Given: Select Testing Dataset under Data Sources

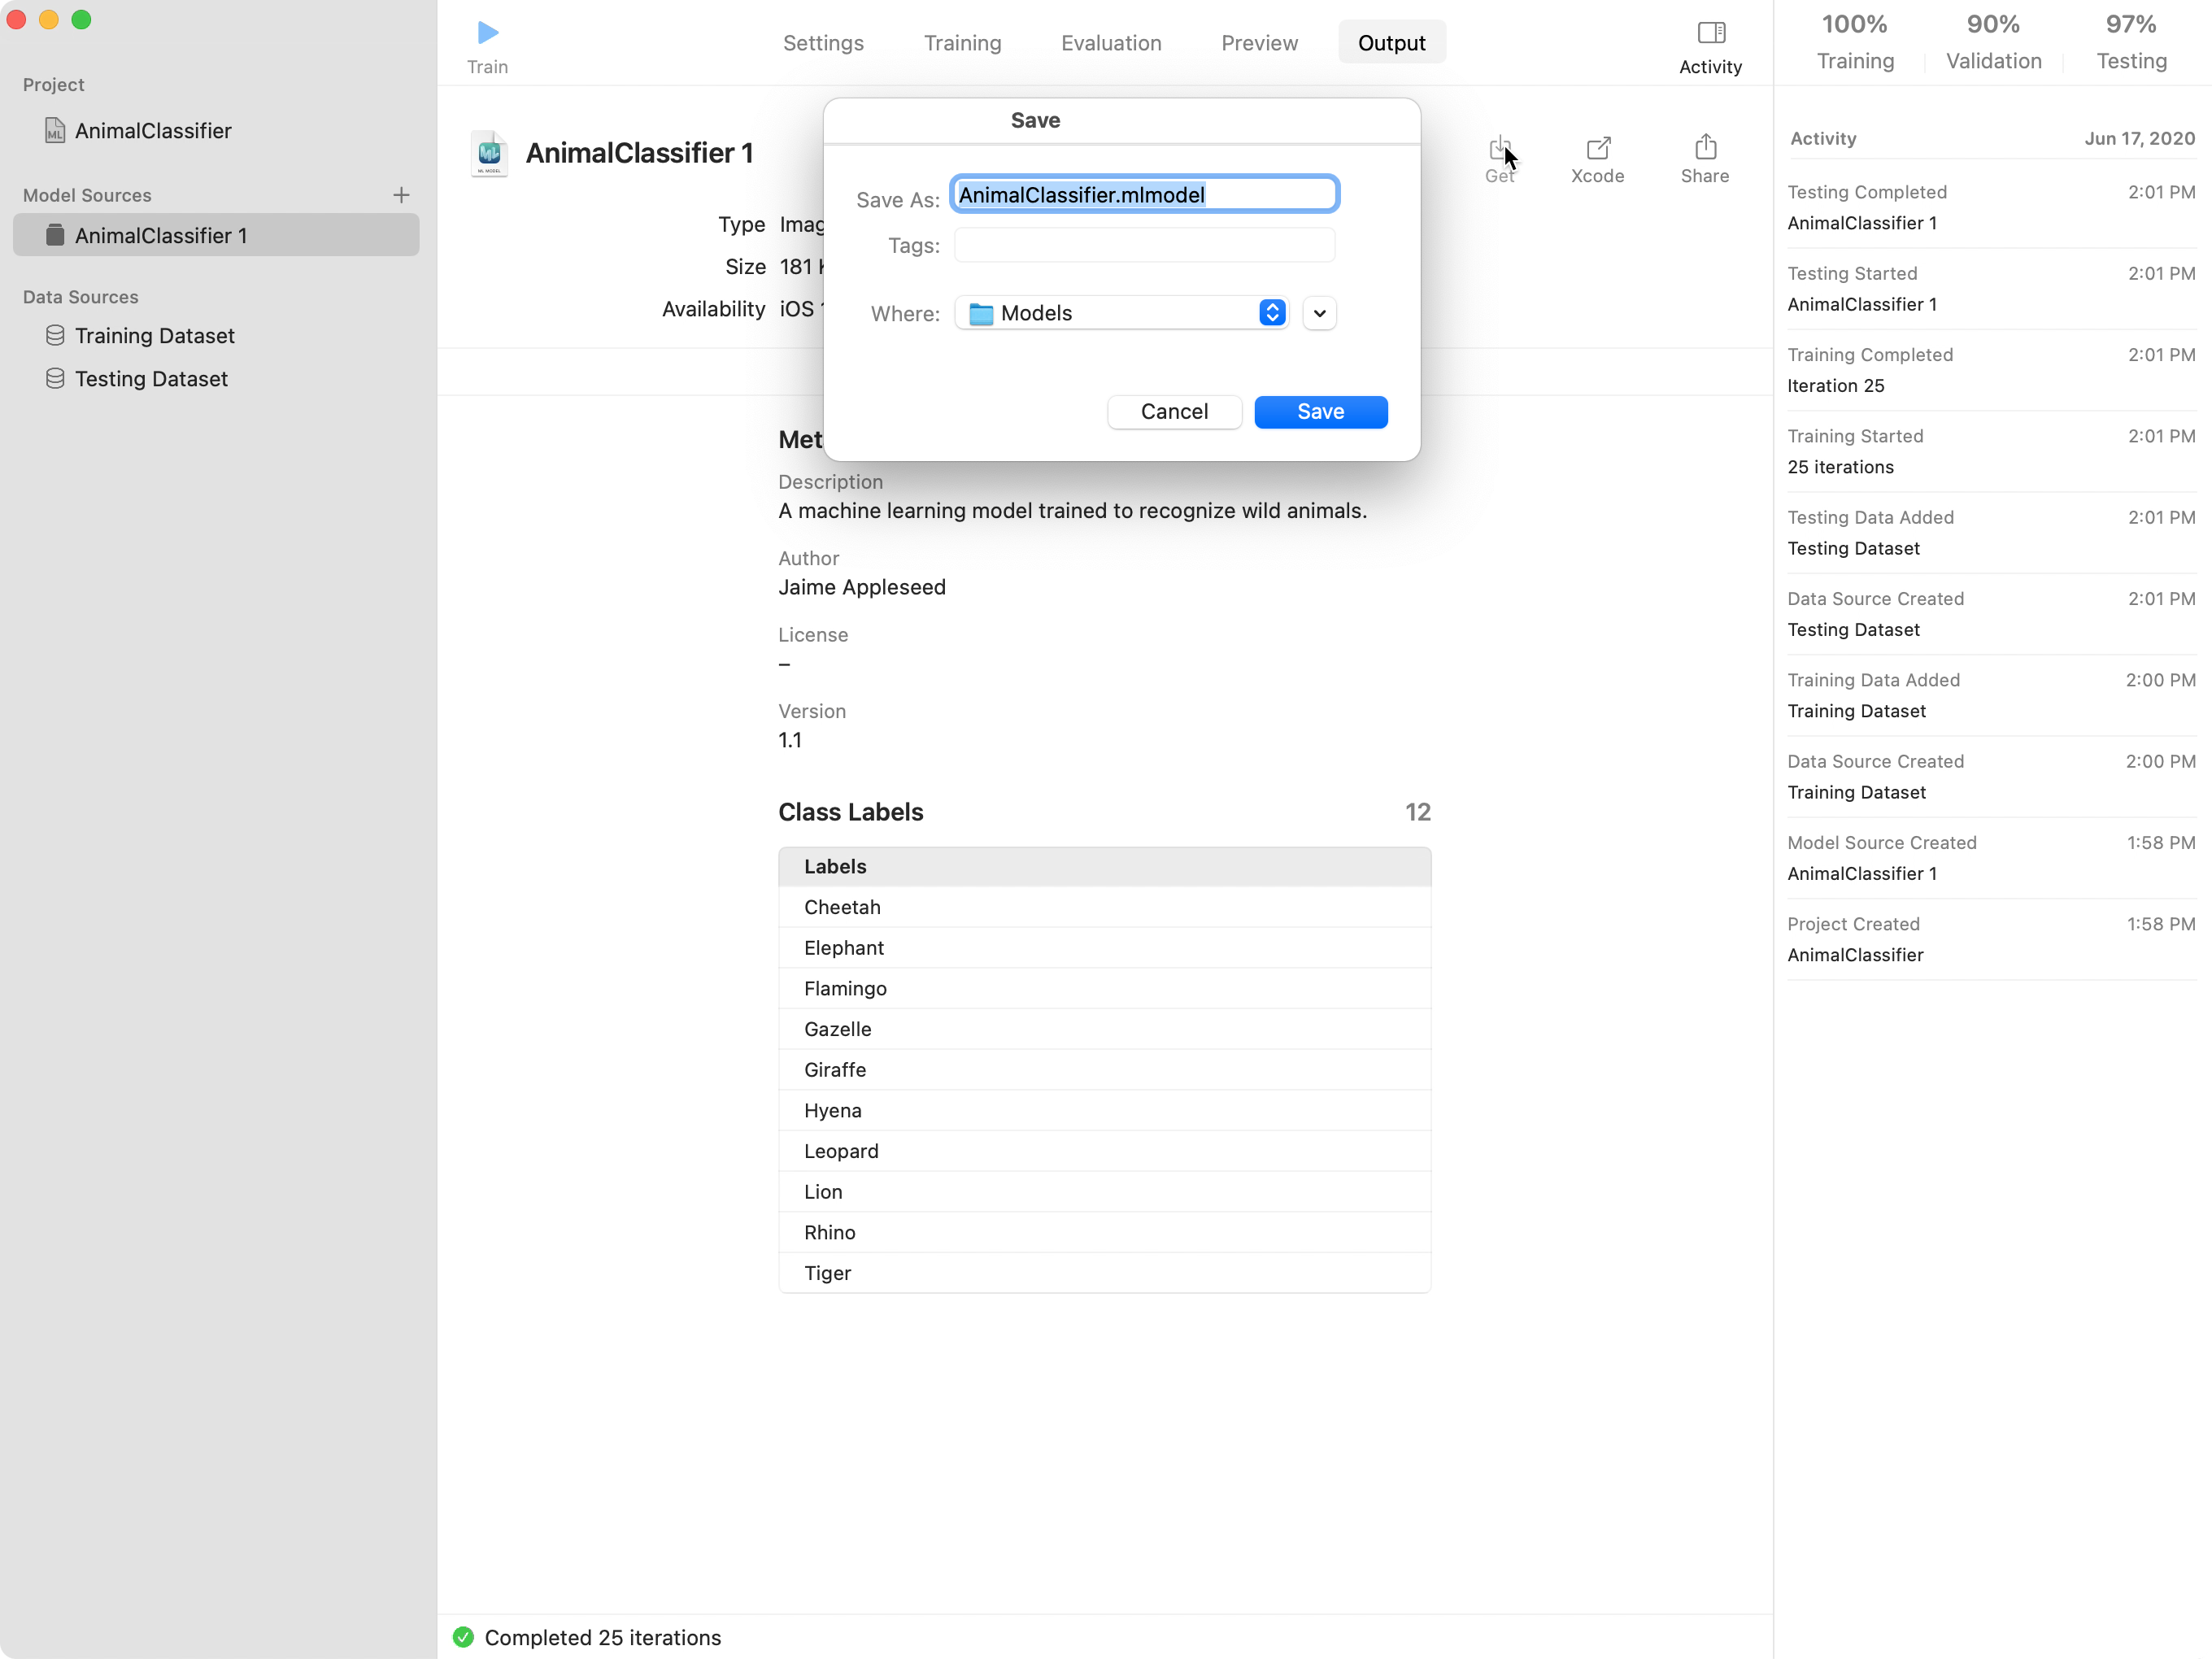Looking at the screenshot, I should pos(152,378).
